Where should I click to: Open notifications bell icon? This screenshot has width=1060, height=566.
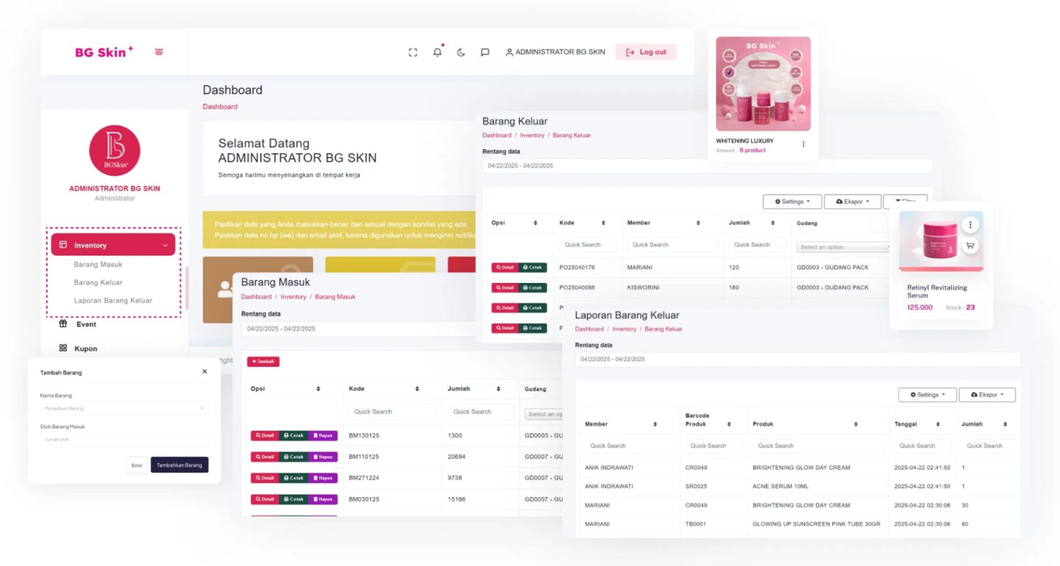[x=437, y=52]
